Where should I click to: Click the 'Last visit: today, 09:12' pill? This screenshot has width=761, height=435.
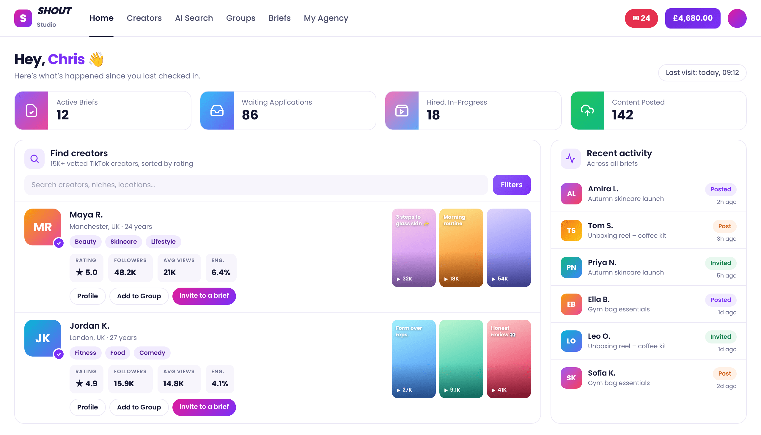pyautogui.click(x=702, y=72)
